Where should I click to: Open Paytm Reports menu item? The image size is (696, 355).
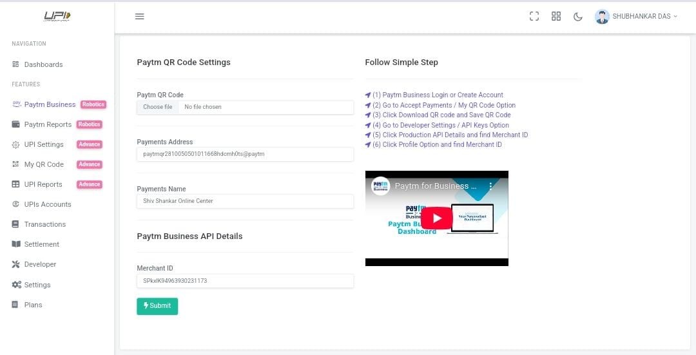coord(48,124)
